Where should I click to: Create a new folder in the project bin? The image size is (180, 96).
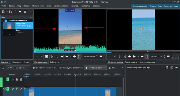[x=10, y=11]
